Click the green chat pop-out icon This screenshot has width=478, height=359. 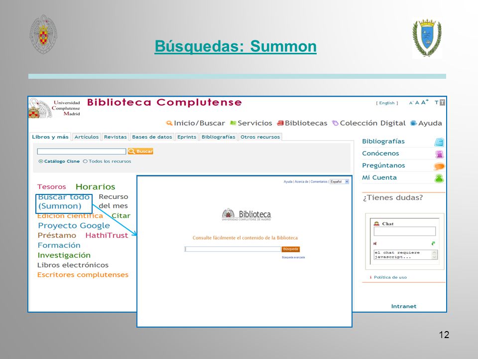coord(433,243)
